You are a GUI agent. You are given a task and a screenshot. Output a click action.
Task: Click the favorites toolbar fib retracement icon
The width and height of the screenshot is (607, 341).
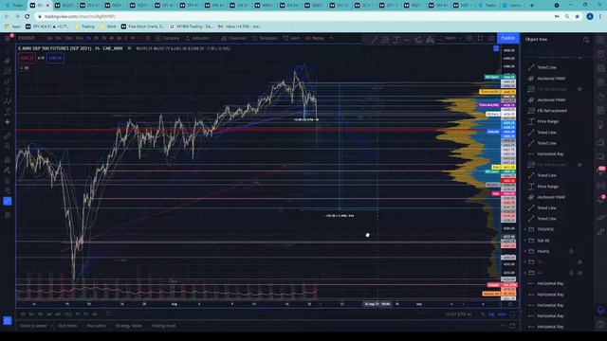tap(385, 40)
